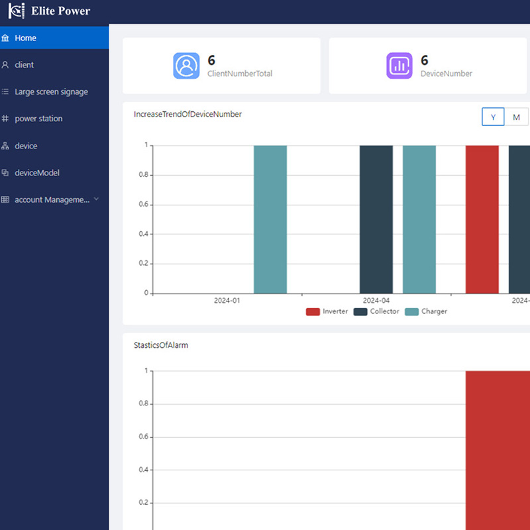Click the purple DeviceNumber chart icon
Screen dimensions: 530x530
(x=399, y=66)
